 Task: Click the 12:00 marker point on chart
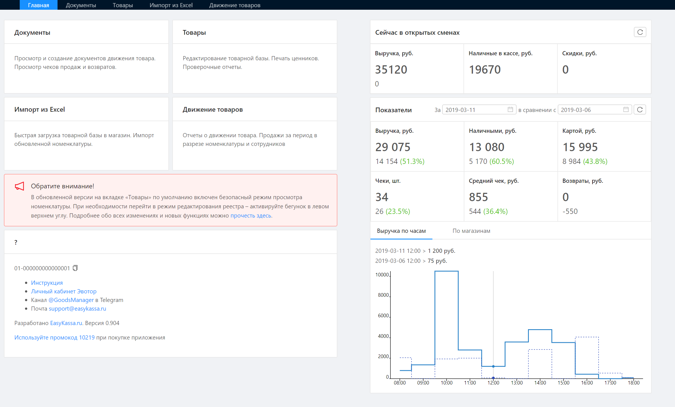pyautogui.click(x=493, y=366)
